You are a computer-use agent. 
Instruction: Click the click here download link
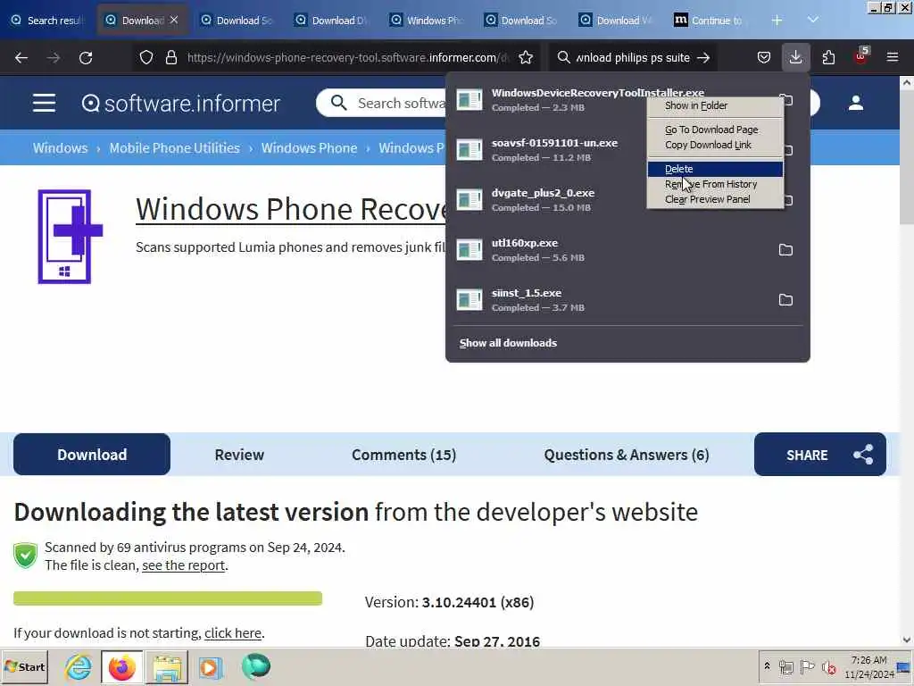(233, 633)
